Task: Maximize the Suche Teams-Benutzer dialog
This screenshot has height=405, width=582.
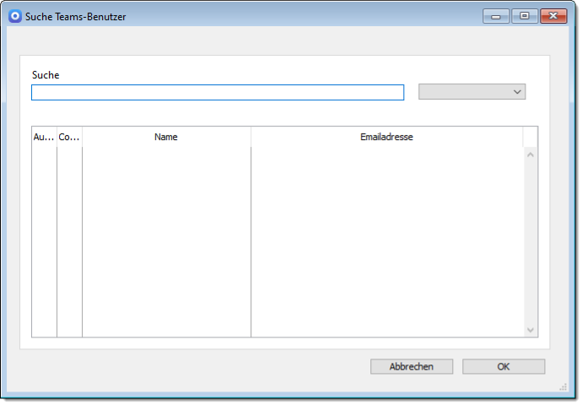Action: pos(524,16)
